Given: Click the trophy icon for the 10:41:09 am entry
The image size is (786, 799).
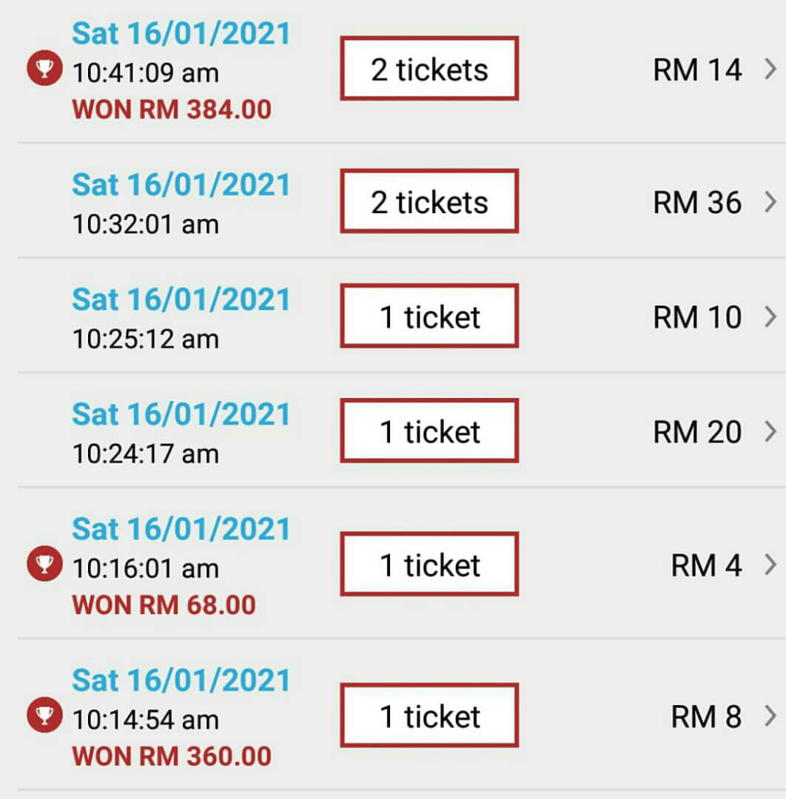Looking at the screenshot, I should tap(45, 68).
